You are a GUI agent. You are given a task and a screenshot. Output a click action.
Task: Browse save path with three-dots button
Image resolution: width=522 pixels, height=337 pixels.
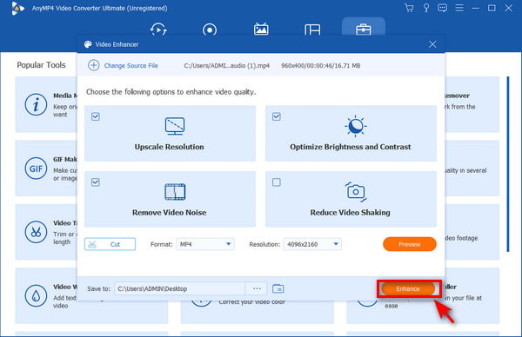tap(257, 288)
